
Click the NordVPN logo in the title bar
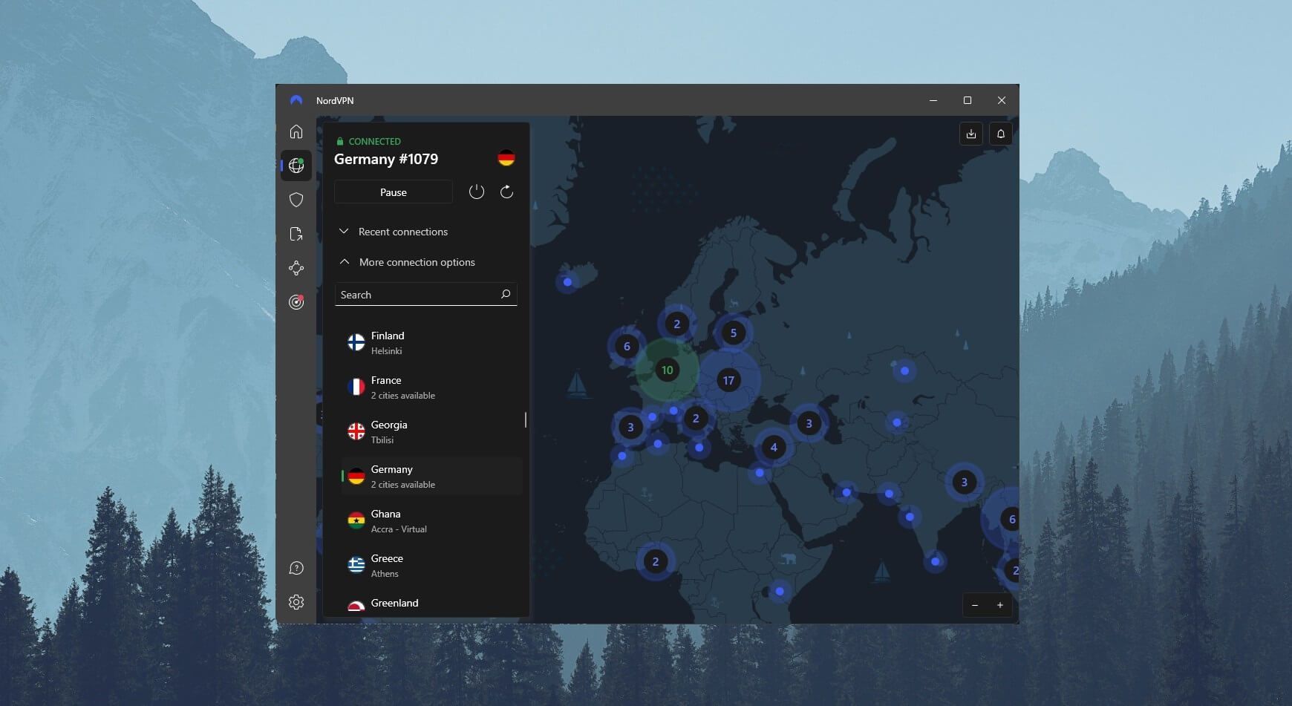click(296, 100)
